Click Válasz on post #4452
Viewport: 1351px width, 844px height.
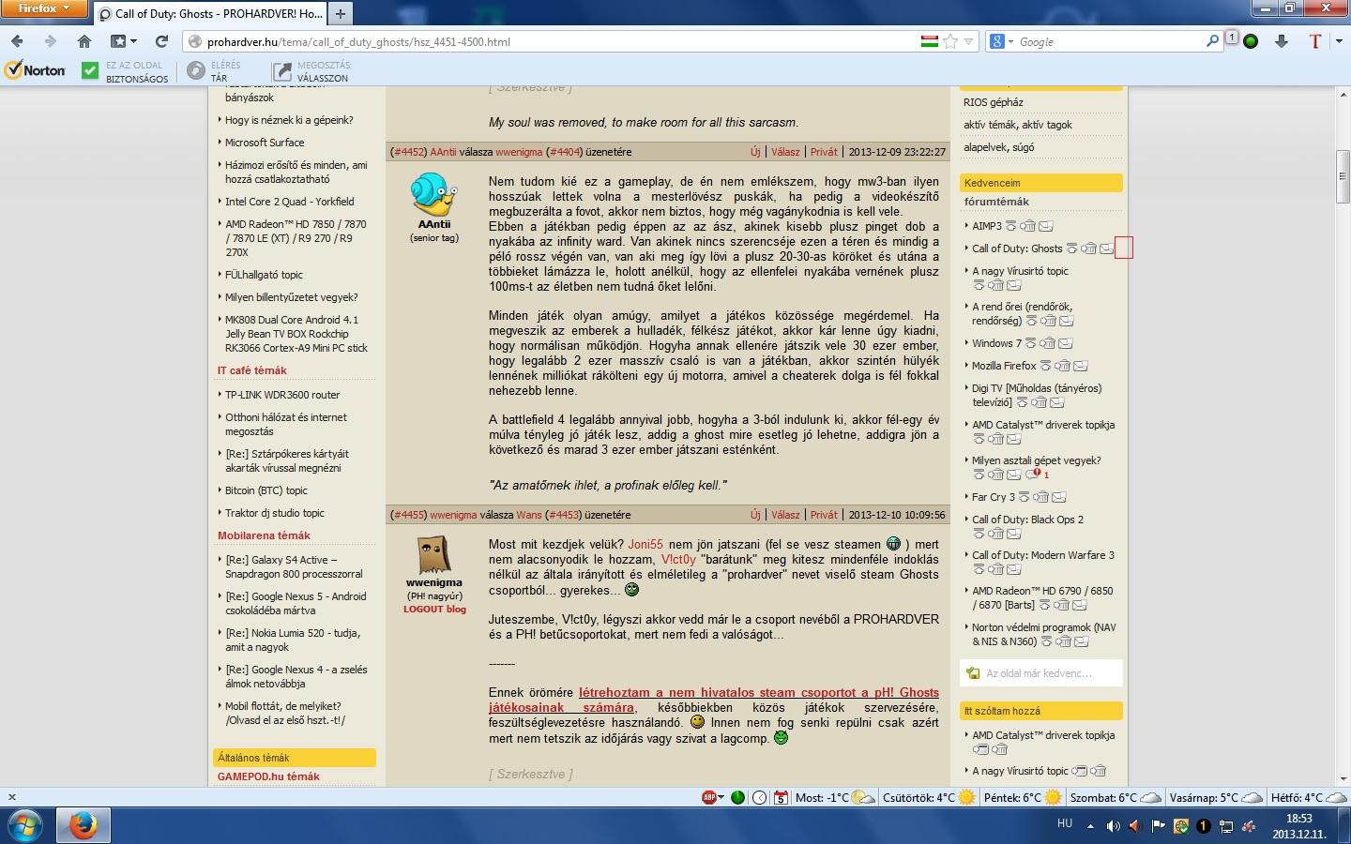click(x=785, y=152)
